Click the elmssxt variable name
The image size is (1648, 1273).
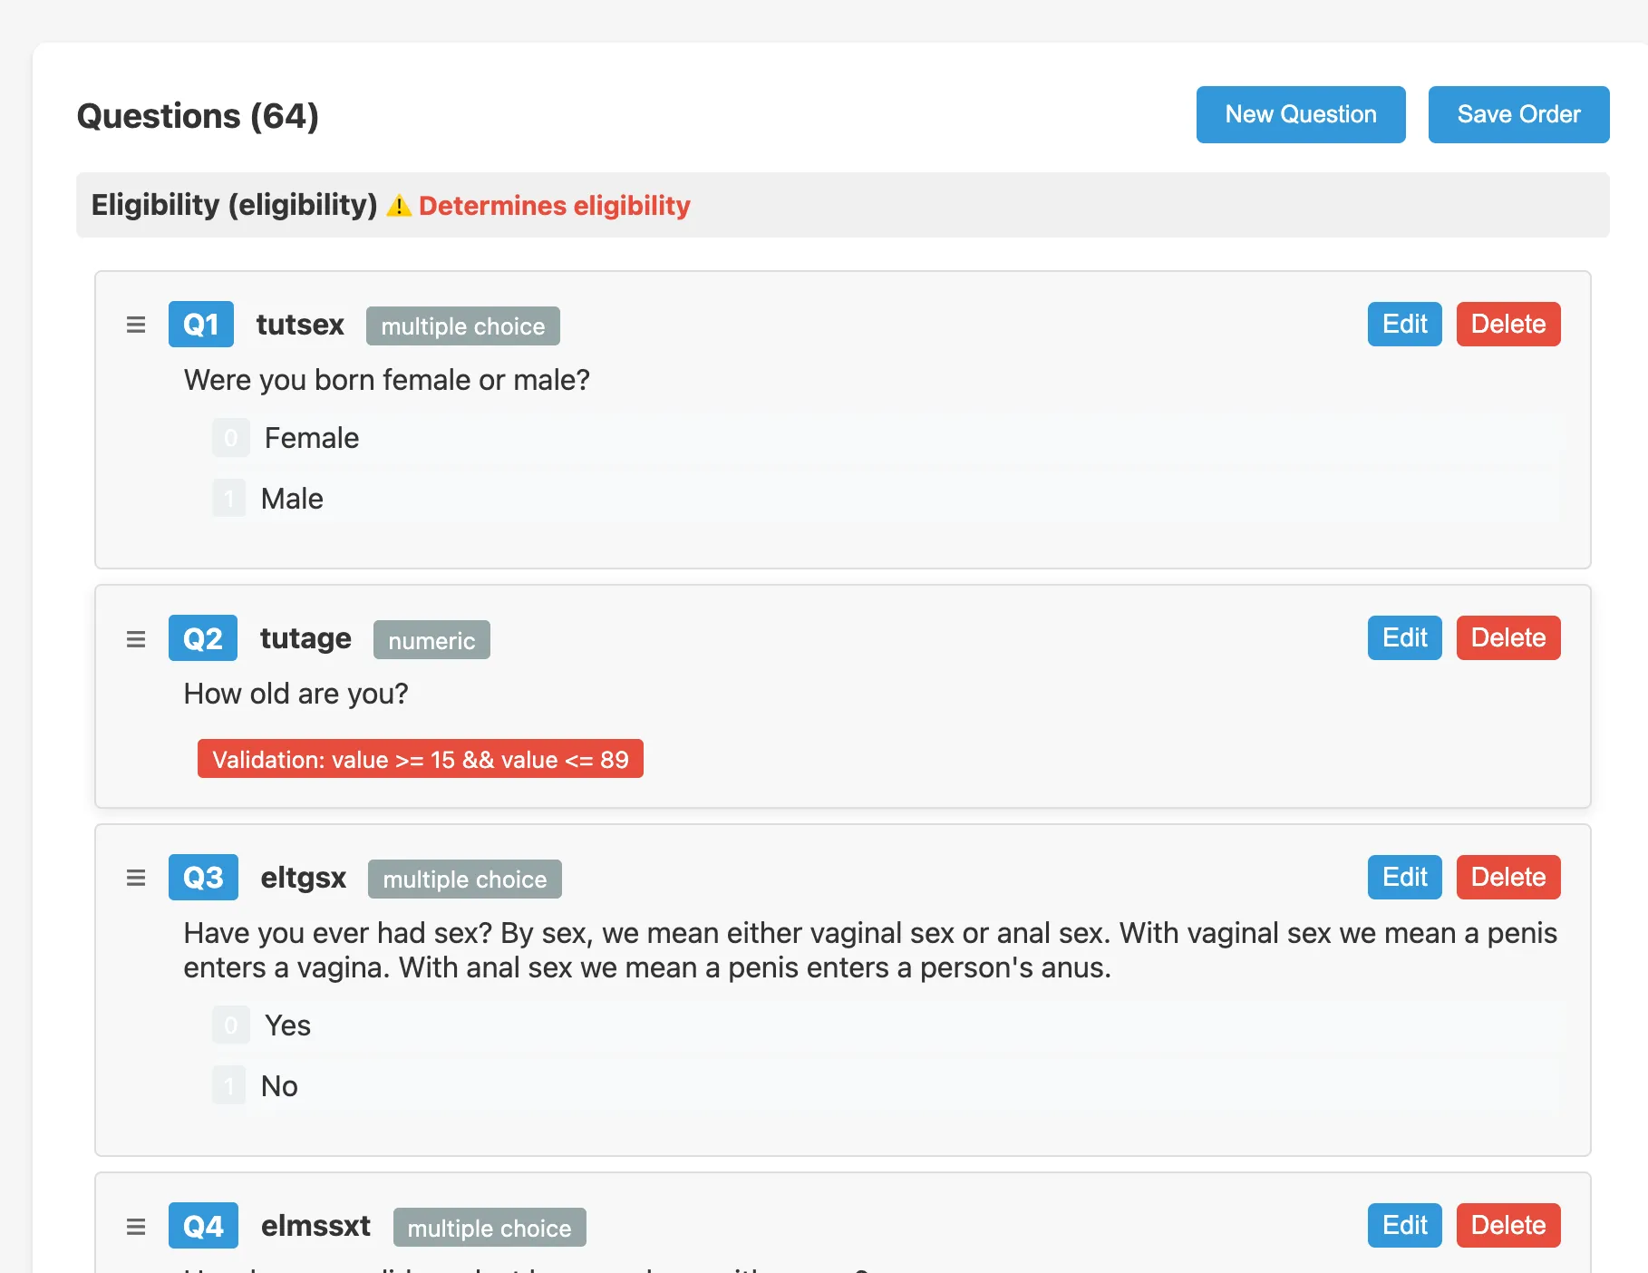(x=315, y=1226)
